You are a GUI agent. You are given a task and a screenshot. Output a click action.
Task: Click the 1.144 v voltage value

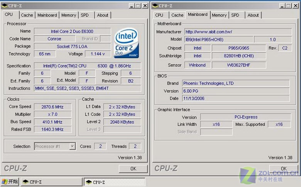click(x=98, y=54)
